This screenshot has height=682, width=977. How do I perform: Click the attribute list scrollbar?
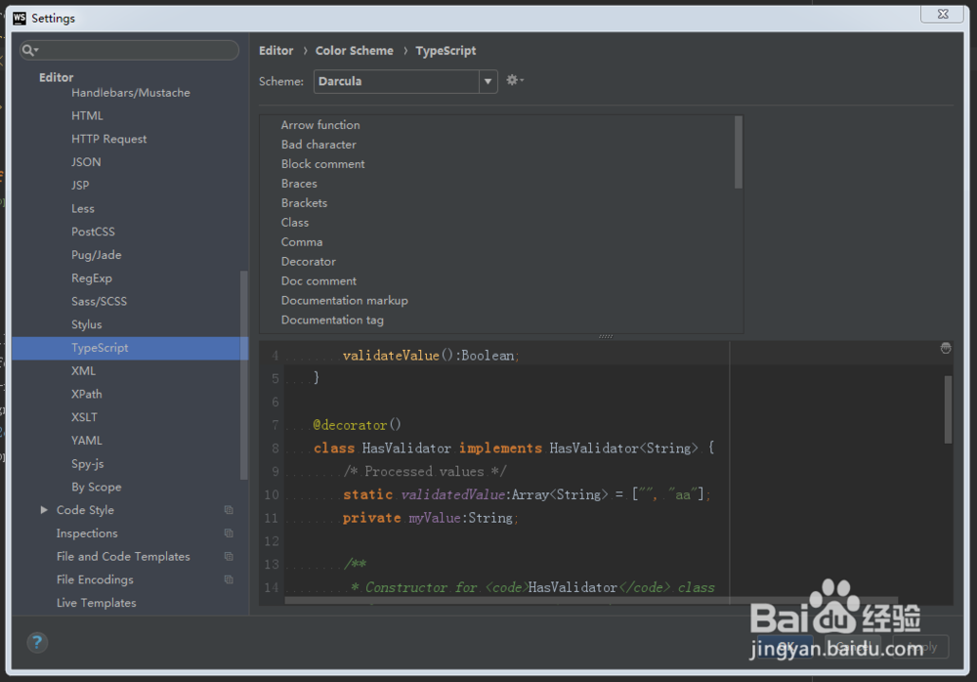click(739, 152)
